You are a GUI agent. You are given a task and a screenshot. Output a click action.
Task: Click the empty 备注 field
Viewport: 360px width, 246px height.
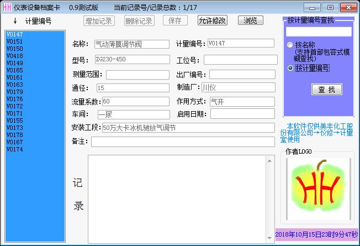pos(183,142)
